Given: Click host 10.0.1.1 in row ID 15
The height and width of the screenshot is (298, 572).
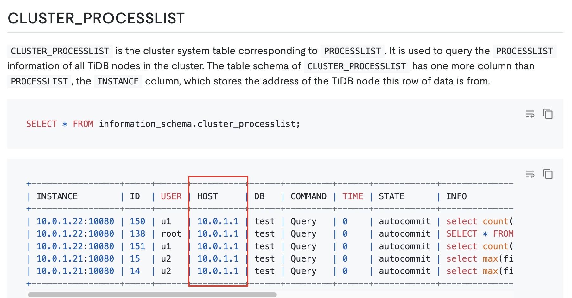Looking at the screenshot, I should tap(218, 259).
